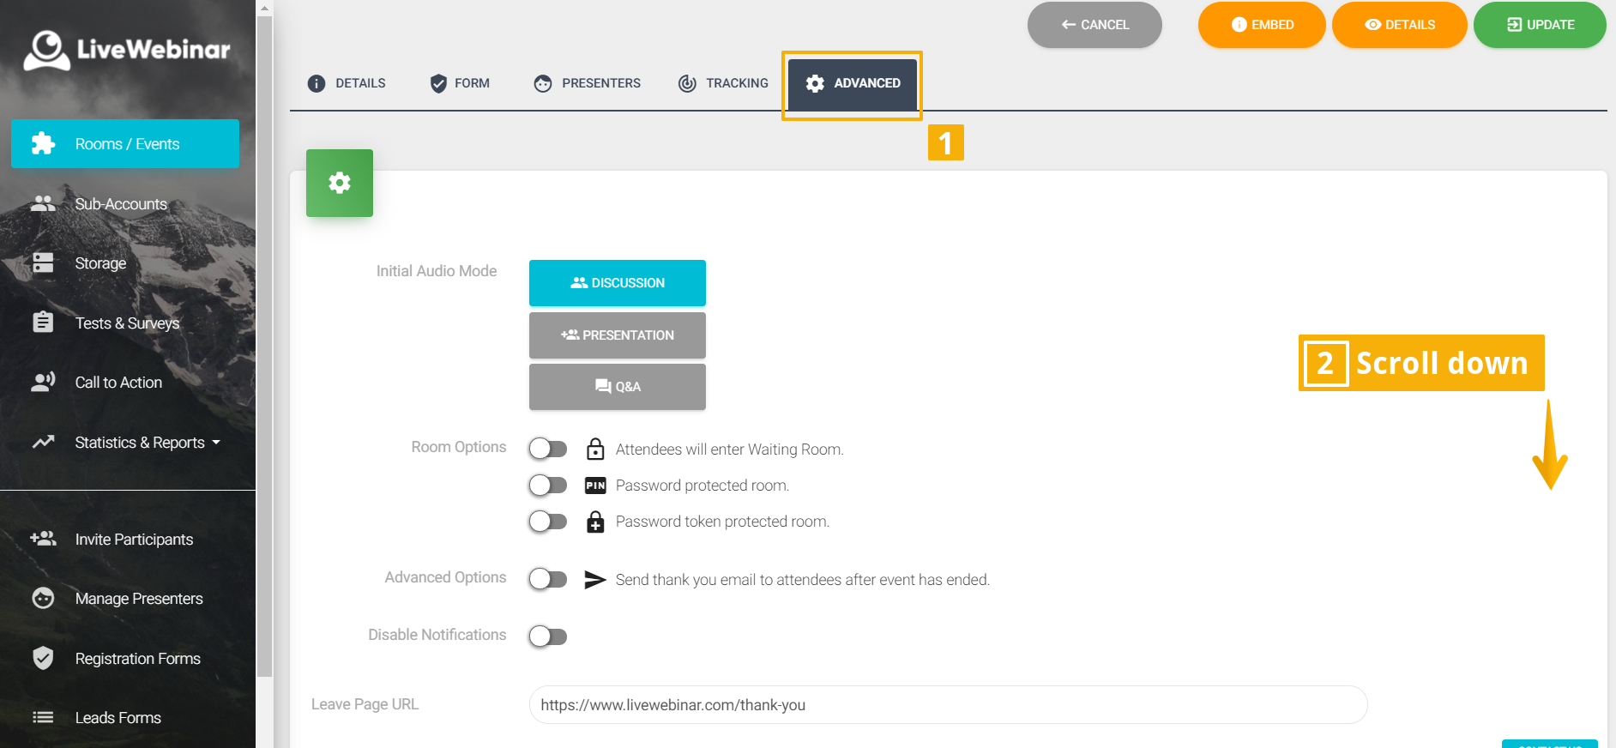Select Presentation audio mode

618,335
